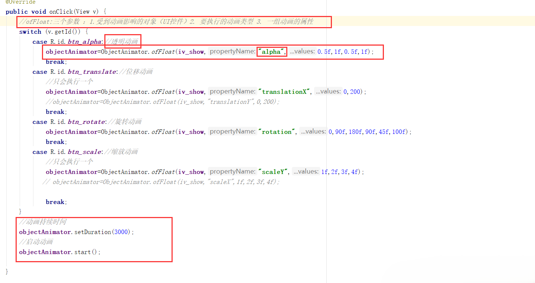Click the 45f value on rotation line

point(385,132)
